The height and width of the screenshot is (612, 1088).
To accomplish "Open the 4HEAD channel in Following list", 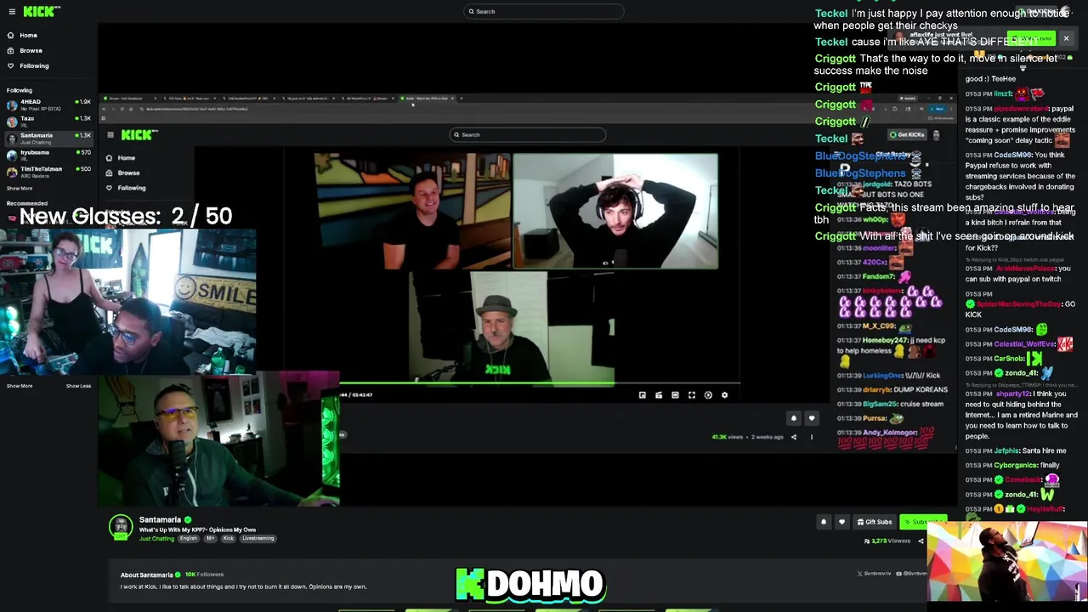I will tap(48, 104).
